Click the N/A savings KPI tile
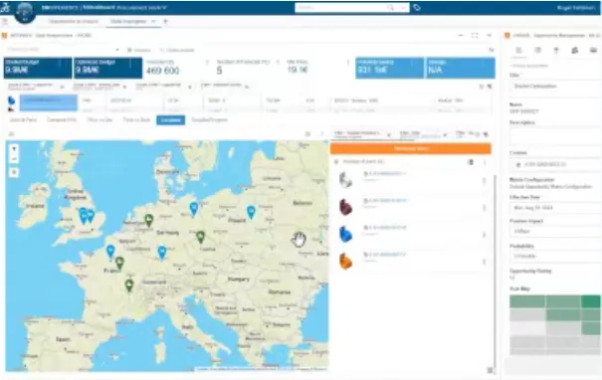 (x=461, y=68)
